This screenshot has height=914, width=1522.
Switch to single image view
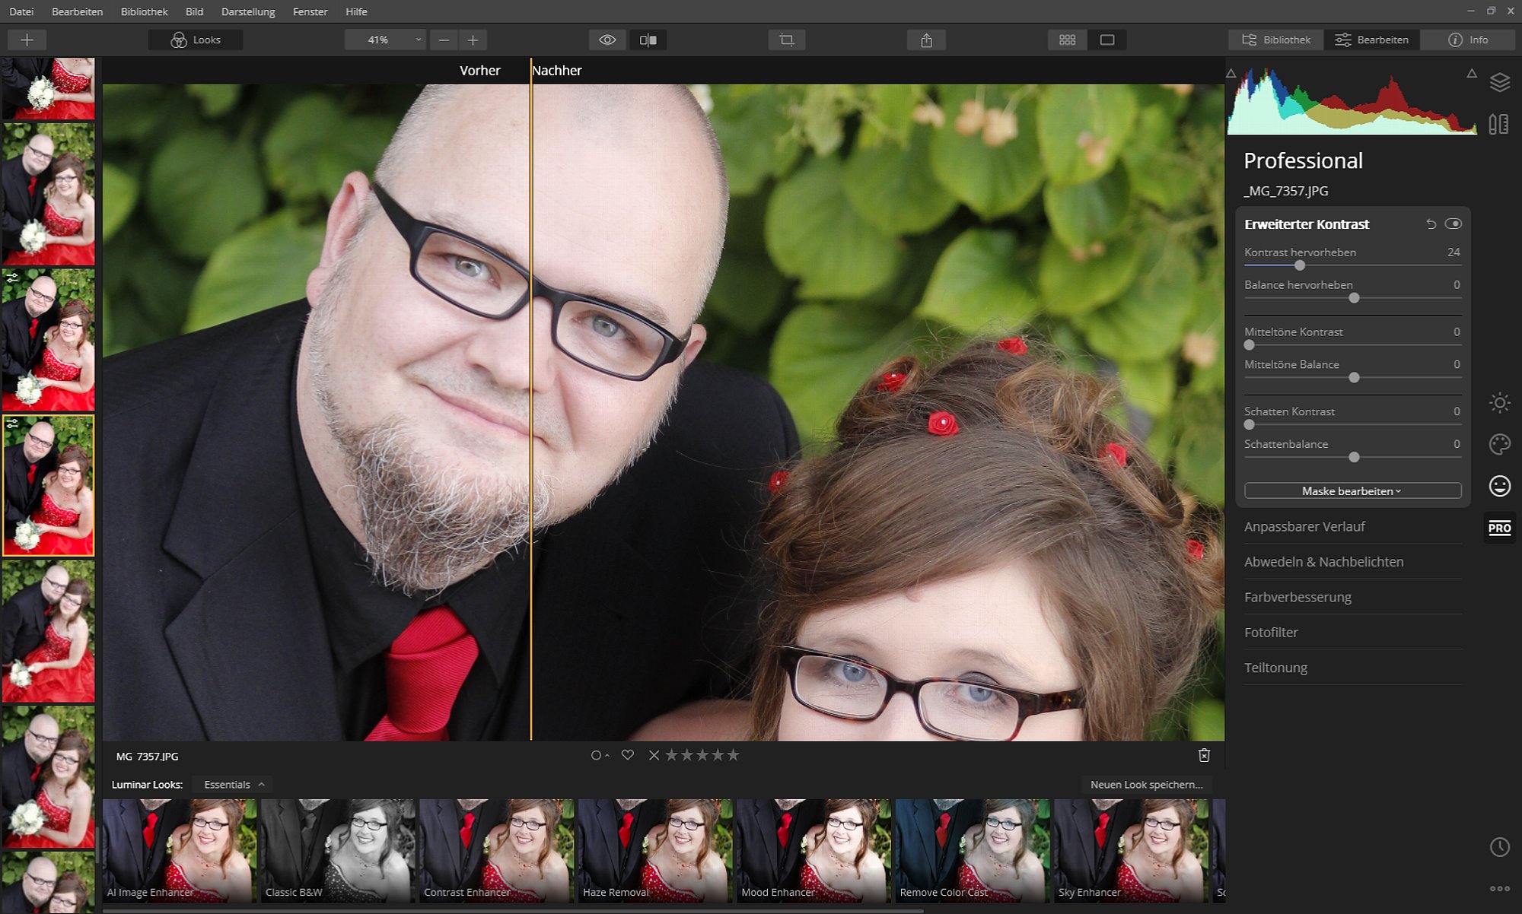tap(1107, 40)
